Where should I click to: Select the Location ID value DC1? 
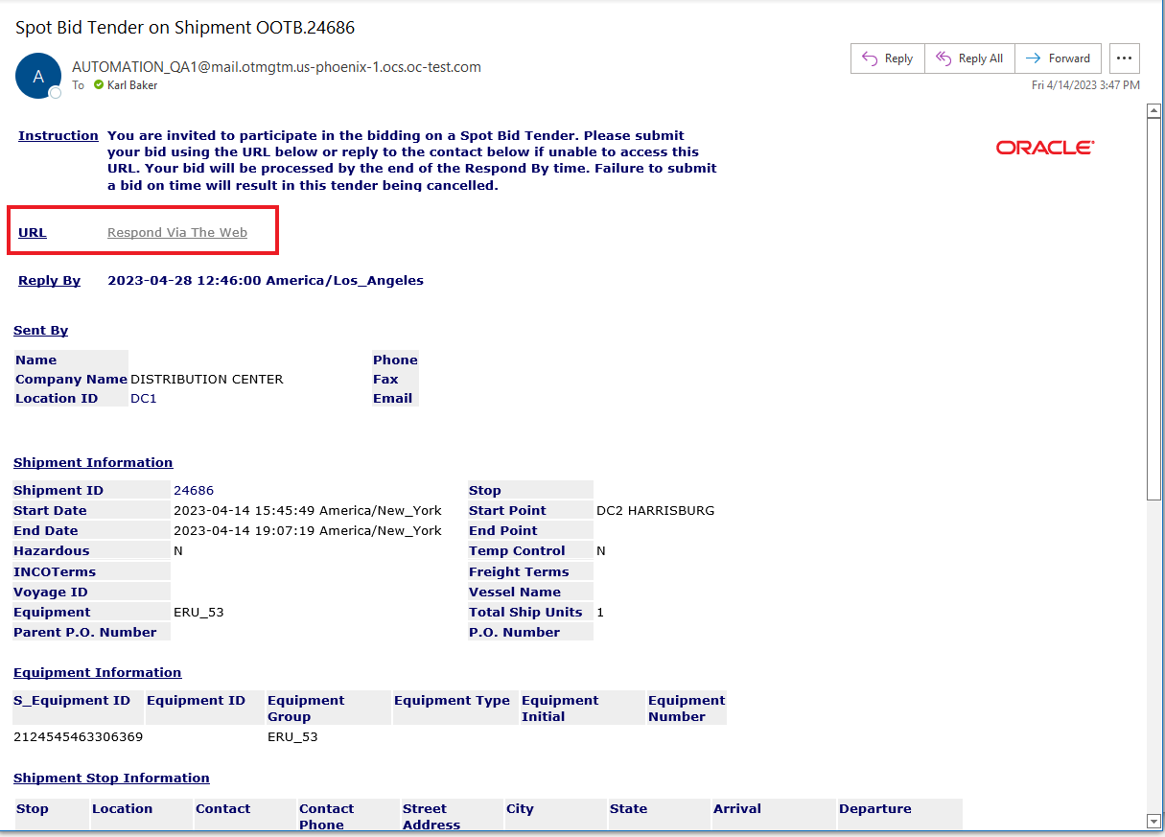point(143,398)
